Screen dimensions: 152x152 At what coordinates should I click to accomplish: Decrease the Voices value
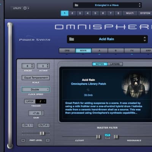click(x=32, y=67)
